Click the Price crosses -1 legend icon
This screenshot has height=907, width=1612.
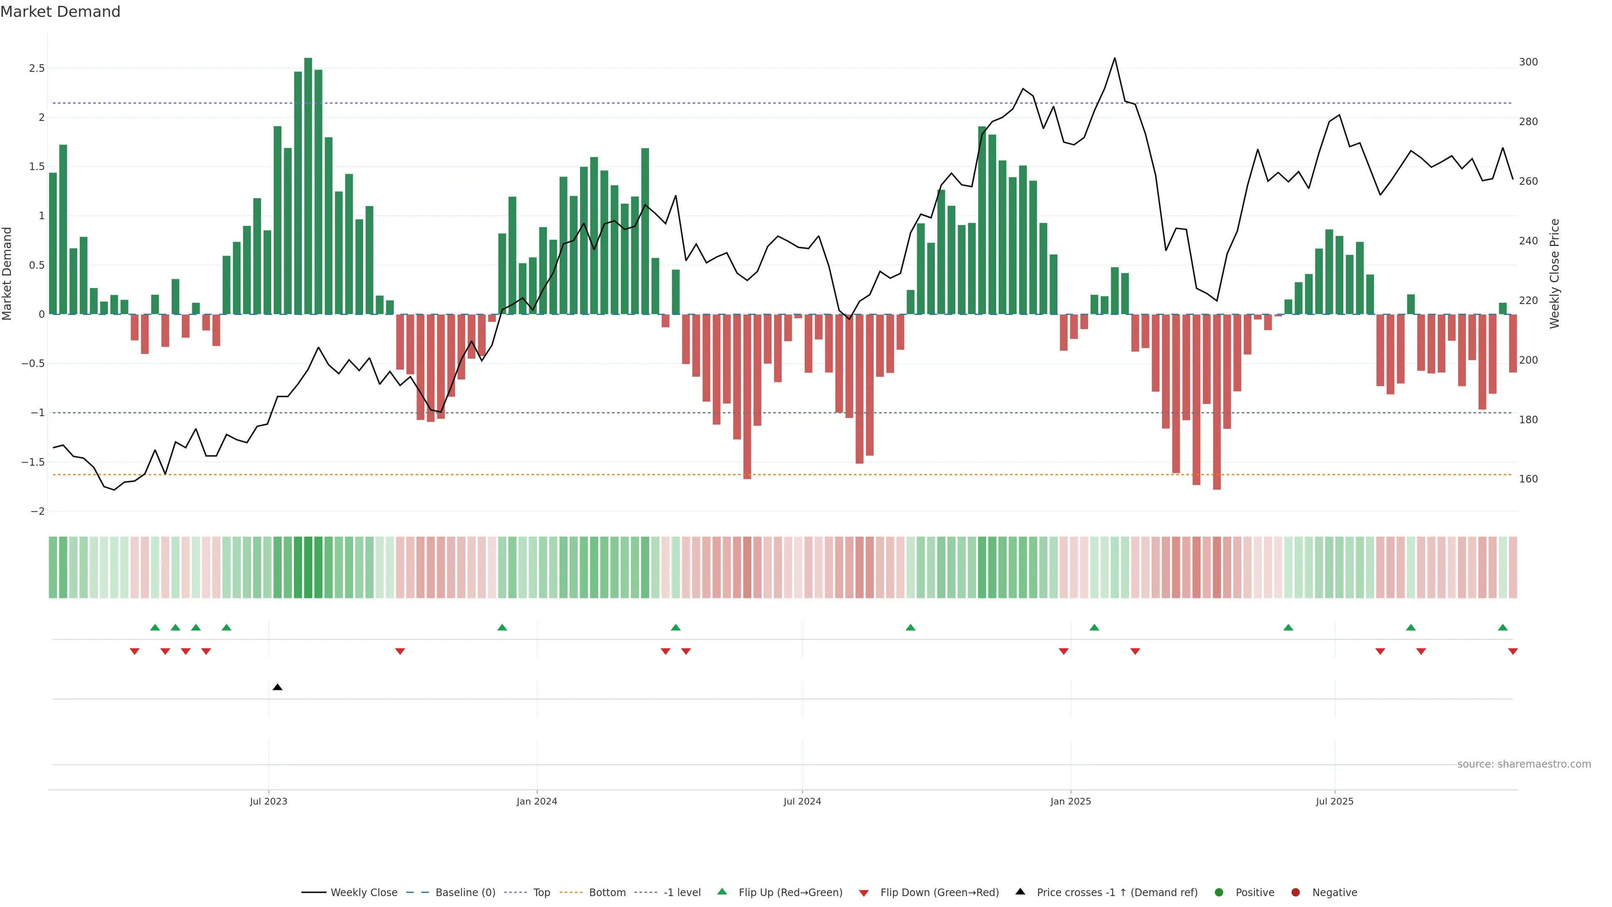[1020, 891]
